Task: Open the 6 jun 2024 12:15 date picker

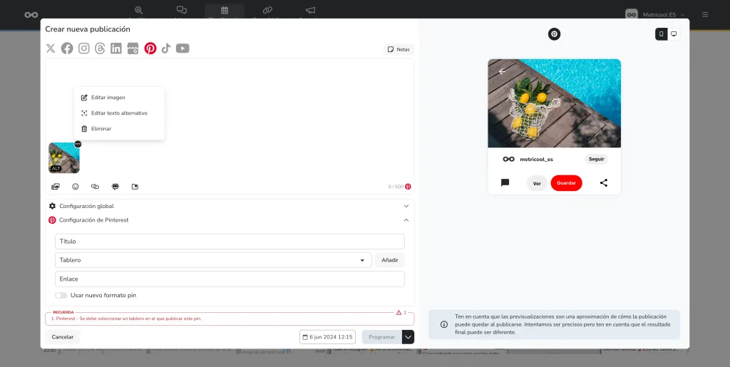Action: coord(327,337)
